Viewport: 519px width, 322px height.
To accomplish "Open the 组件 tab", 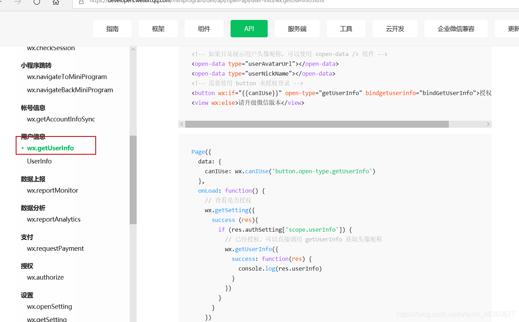I will point(204,29).
